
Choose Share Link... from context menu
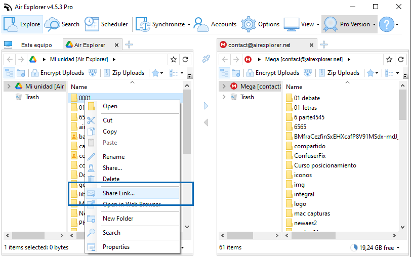tap(133, 193)
